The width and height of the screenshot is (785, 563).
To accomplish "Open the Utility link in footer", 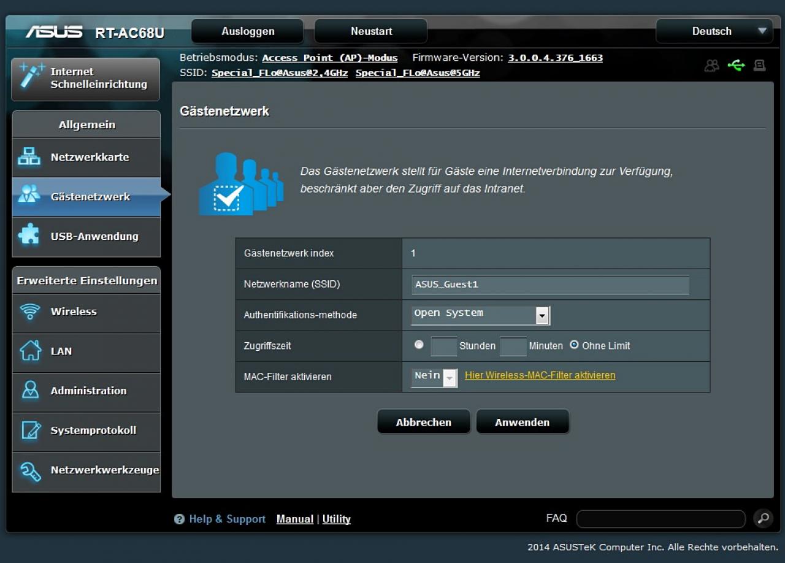I will [337, 519].
